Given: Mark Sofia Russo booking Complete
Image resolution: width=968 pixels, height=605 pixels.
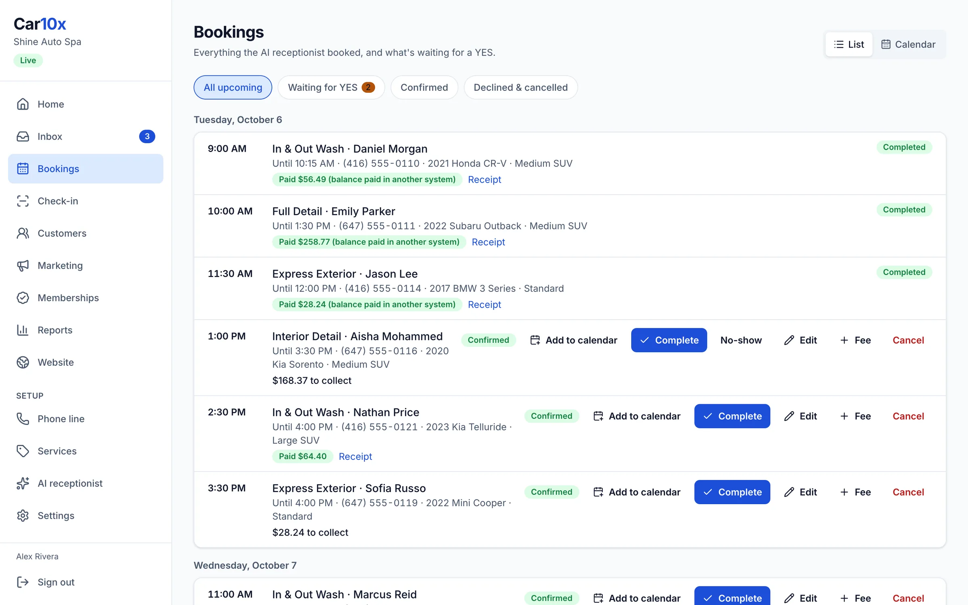Looking at the screenshot, I should tap(732, 492).
